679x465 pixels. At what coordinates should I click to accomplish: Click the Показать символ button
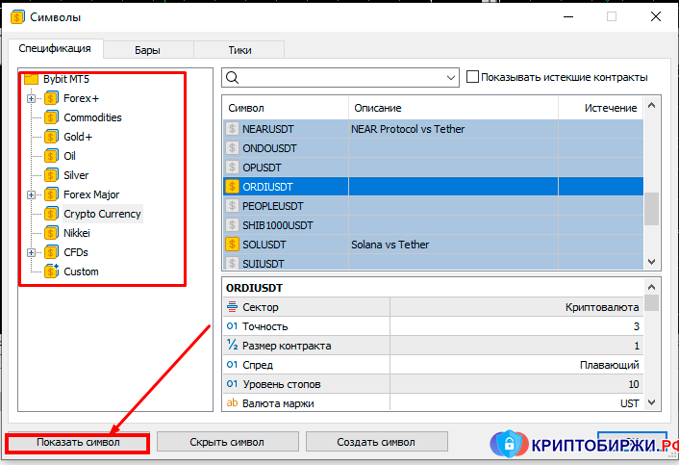(x=78, y=443)
